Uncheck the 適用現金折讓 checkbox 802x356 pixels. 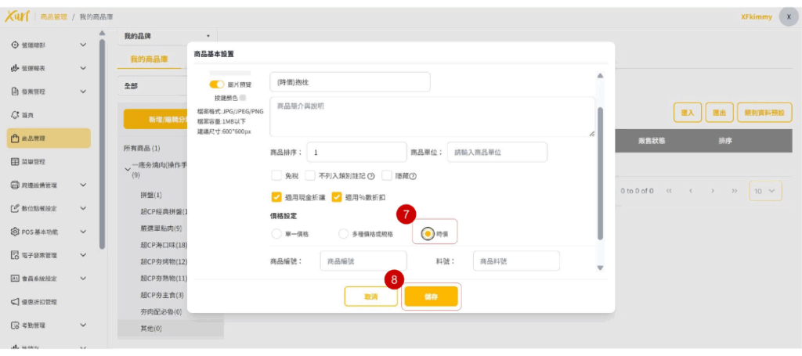click(276, 197)
